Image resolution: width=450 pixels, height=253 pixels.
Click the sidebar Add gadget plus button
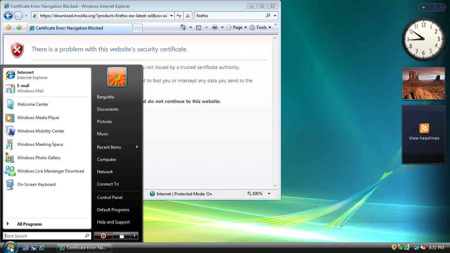[x=424, y=7]
